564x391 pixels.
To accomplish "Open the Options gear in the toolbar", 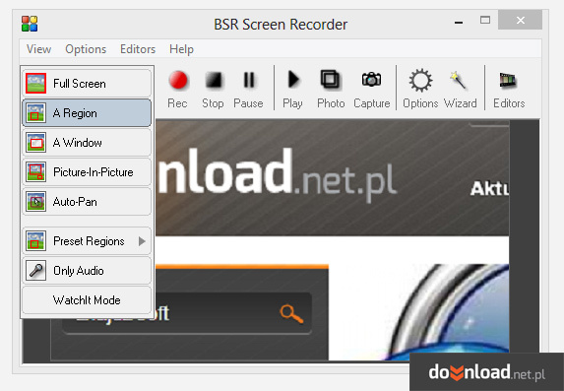I will tap(420, 80).
